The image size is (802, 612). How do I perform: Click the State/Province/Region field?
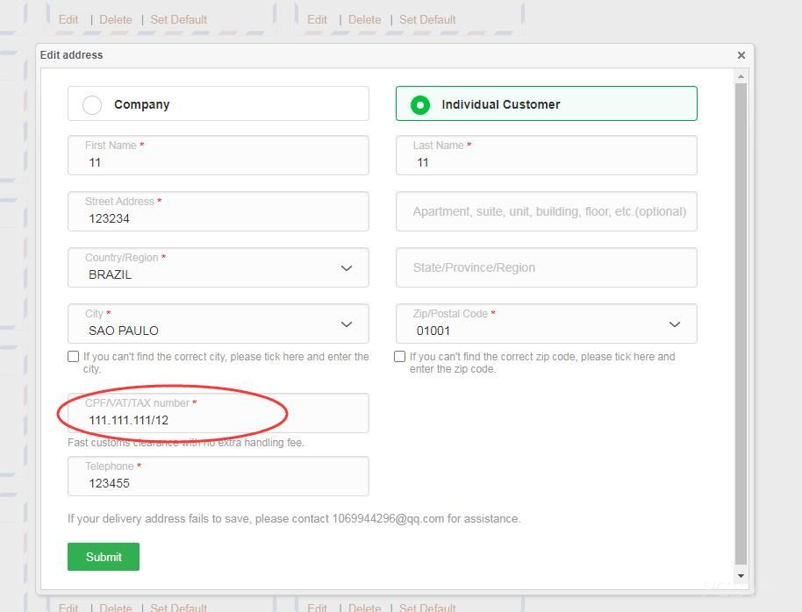coord(546,267)
